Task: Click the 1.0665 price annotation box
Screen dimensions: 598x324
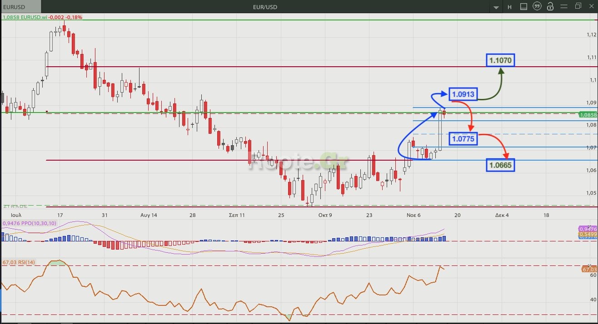Action: coord(500,165)
